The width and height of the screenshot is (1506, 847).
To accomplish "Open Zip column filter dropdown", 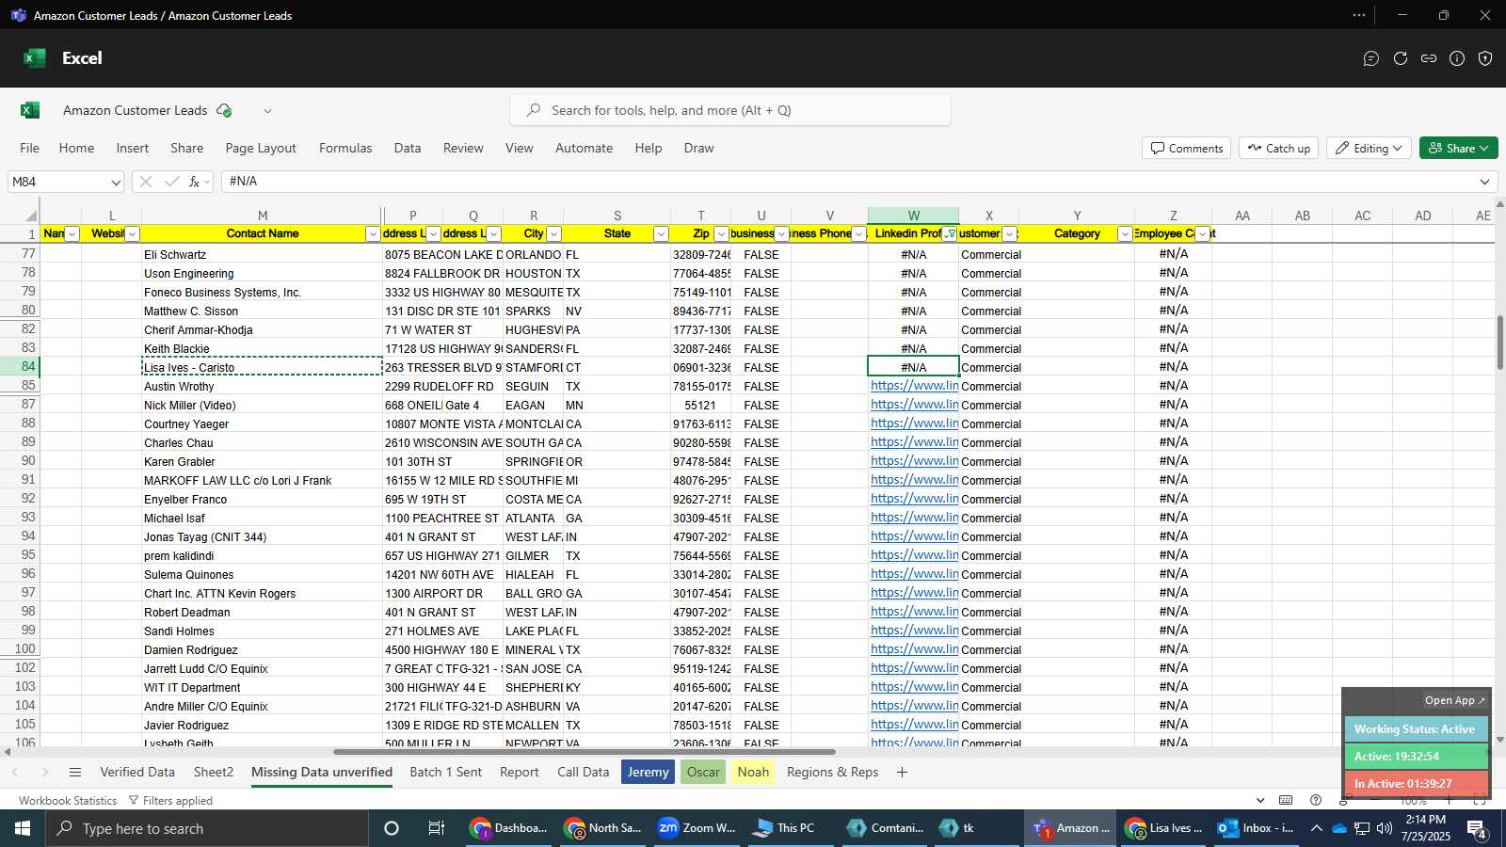I will coord(721,234).
